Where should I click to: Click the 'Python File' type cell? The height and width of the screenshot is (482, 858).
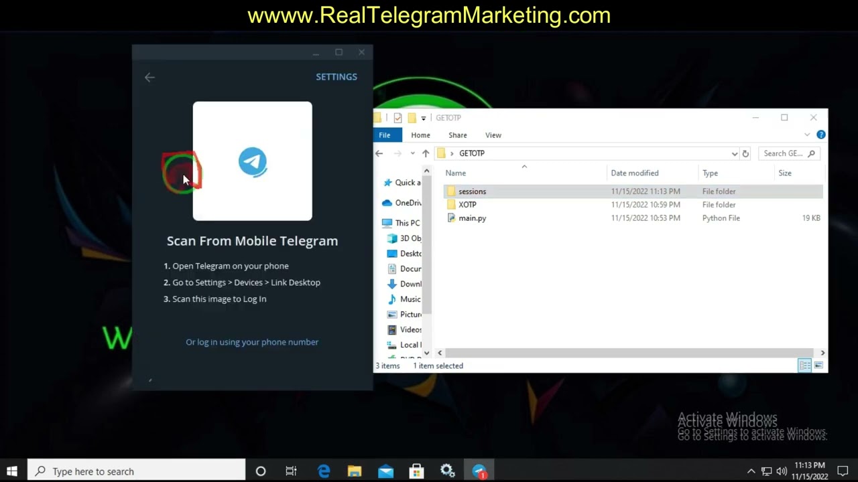click(x=721, y=218)
